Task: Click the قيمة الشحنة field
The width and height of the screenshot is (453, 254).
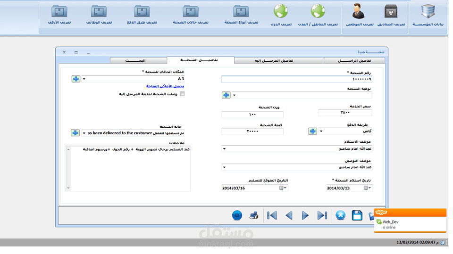Action: pos(252,131)
